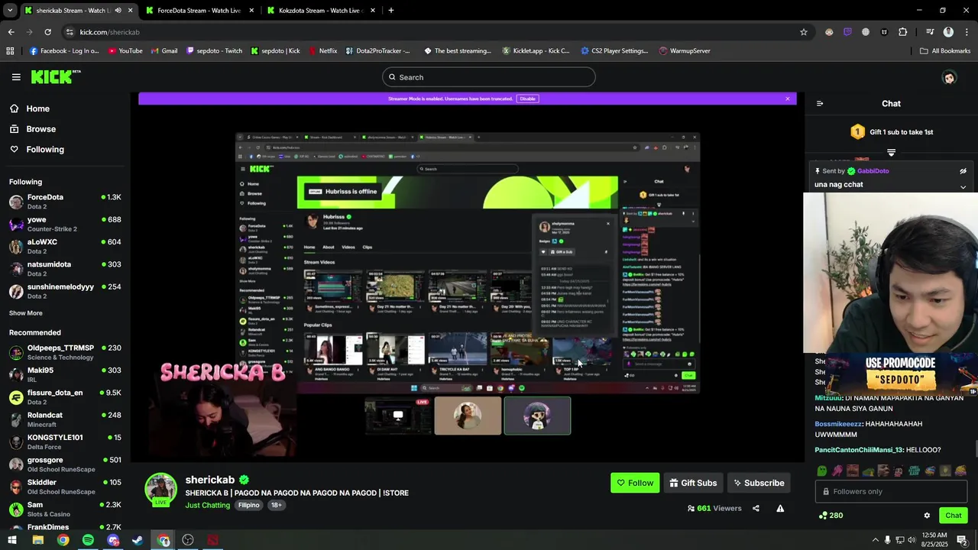Click the Just Chatting category link
Image resolution: width=978 pixels, height=550 pixels.
coord(207,506)
